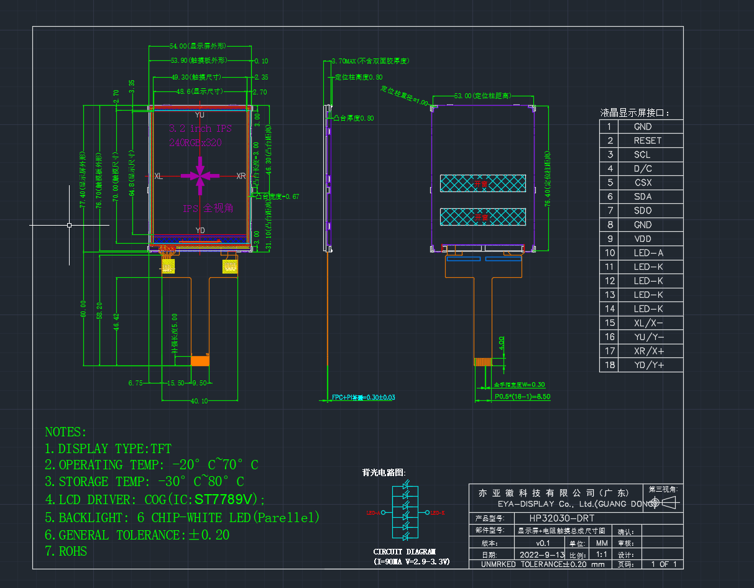Select the "3.STORAGE TEMP" note line
This screenshot has width=754, height=588.
144,482
